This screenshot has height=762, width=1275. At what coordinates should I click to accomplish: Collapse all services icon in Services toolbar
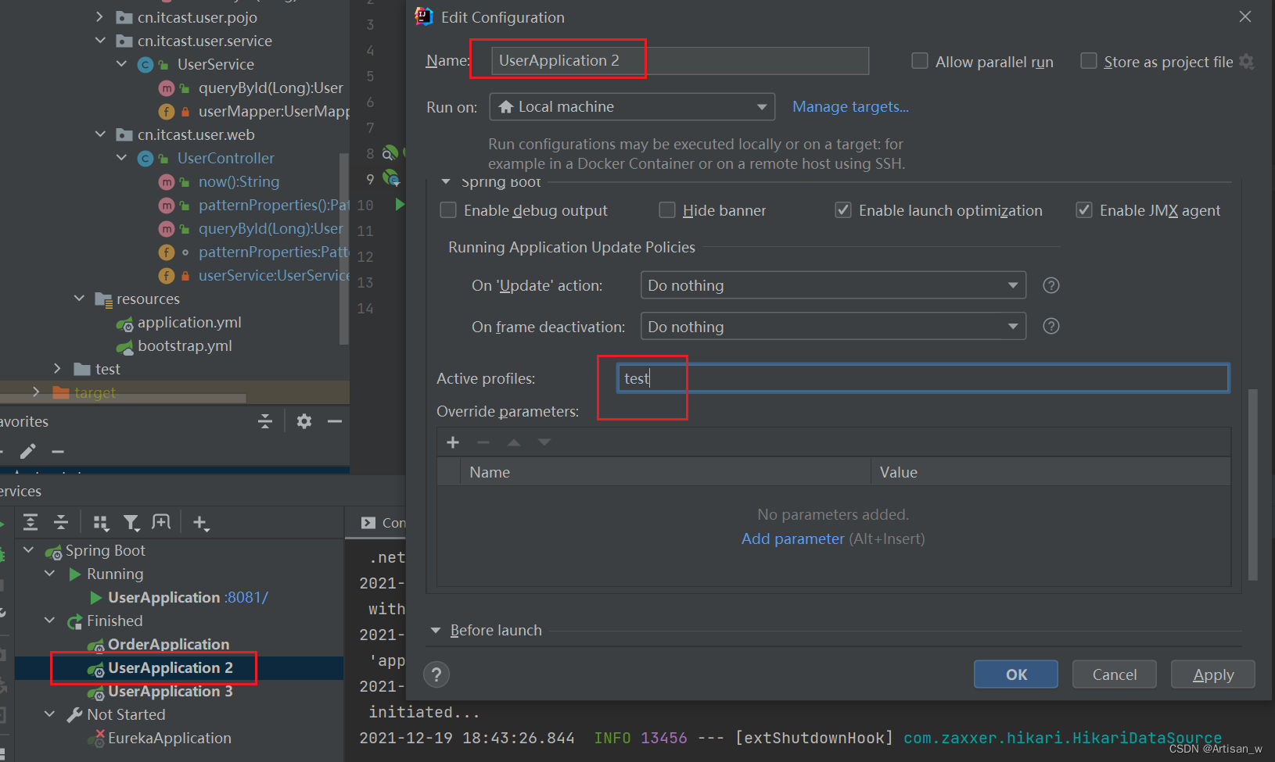pyautogui.click(x=61, y=522)
